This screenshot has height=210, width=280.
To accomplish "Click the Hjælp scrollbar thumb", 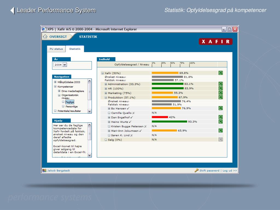I will [89, 133].
